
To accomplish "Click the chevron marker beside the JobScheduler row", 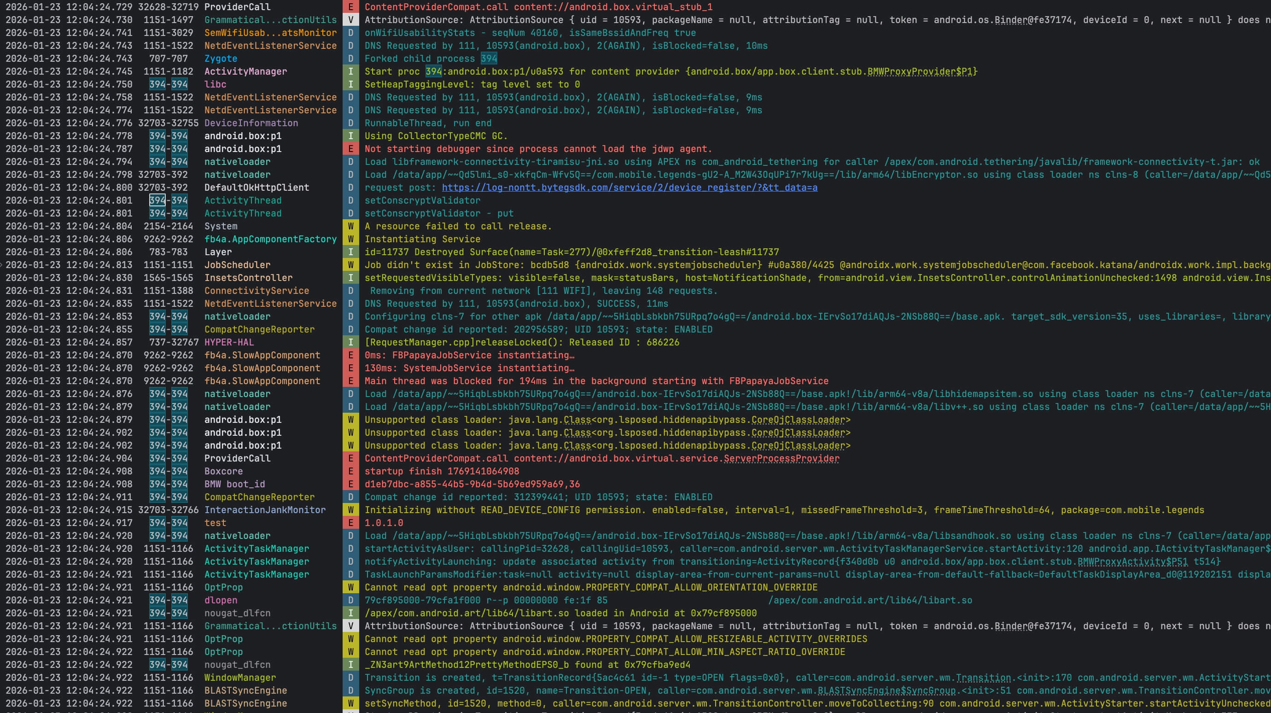I will click(2, 264).
